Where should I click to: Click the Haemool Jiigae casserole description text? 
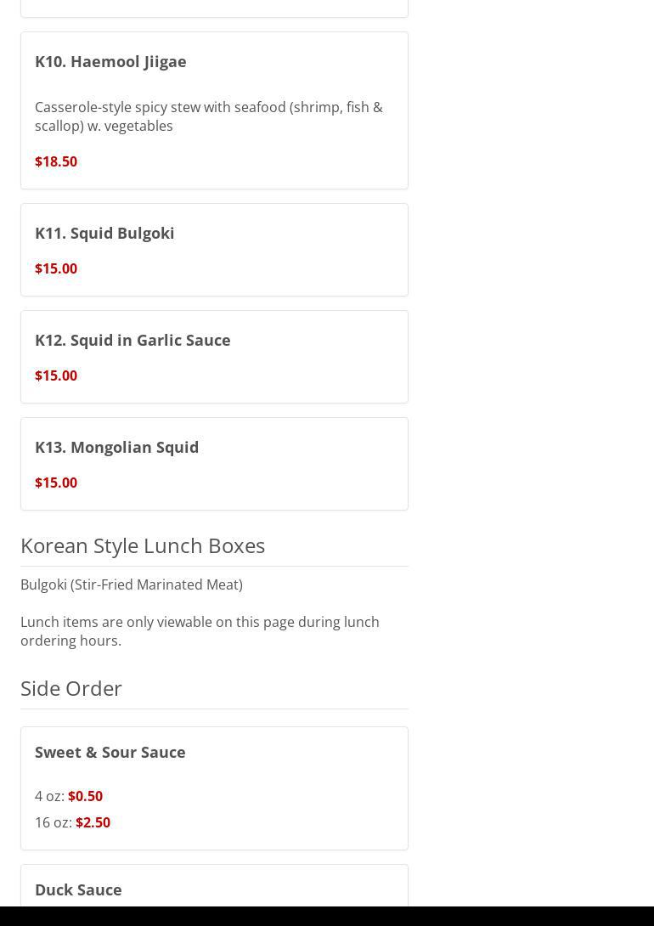[x=208, y=116]
